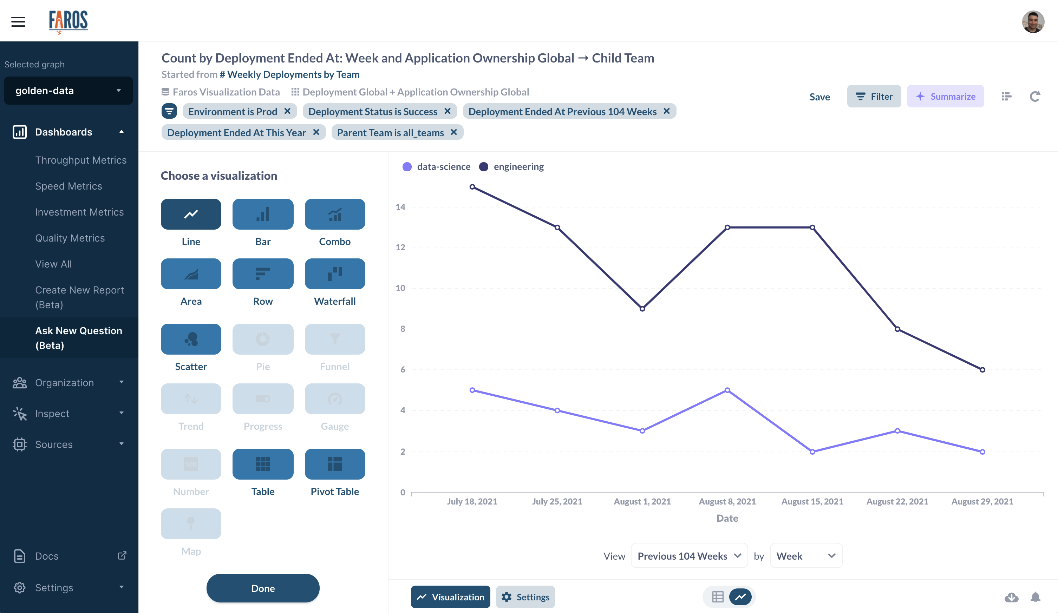
Task: Click the refresh query icon
Action: click(1034, 97)
